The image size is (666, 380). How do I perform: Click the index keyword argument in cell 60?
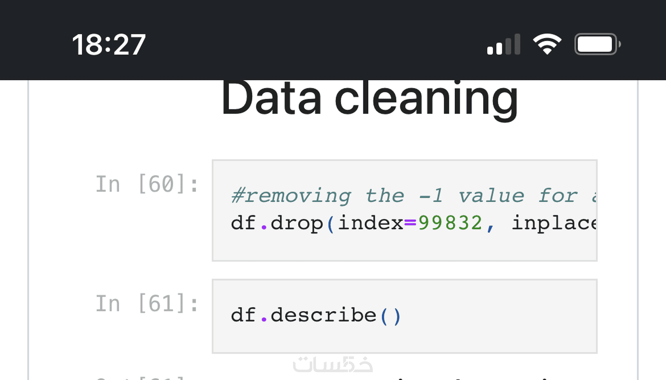coord(370,223)
